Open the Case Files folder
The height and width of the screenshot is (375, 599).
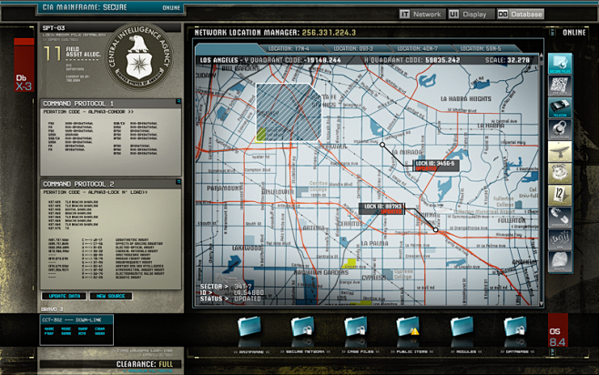click(x=355, y=328)
